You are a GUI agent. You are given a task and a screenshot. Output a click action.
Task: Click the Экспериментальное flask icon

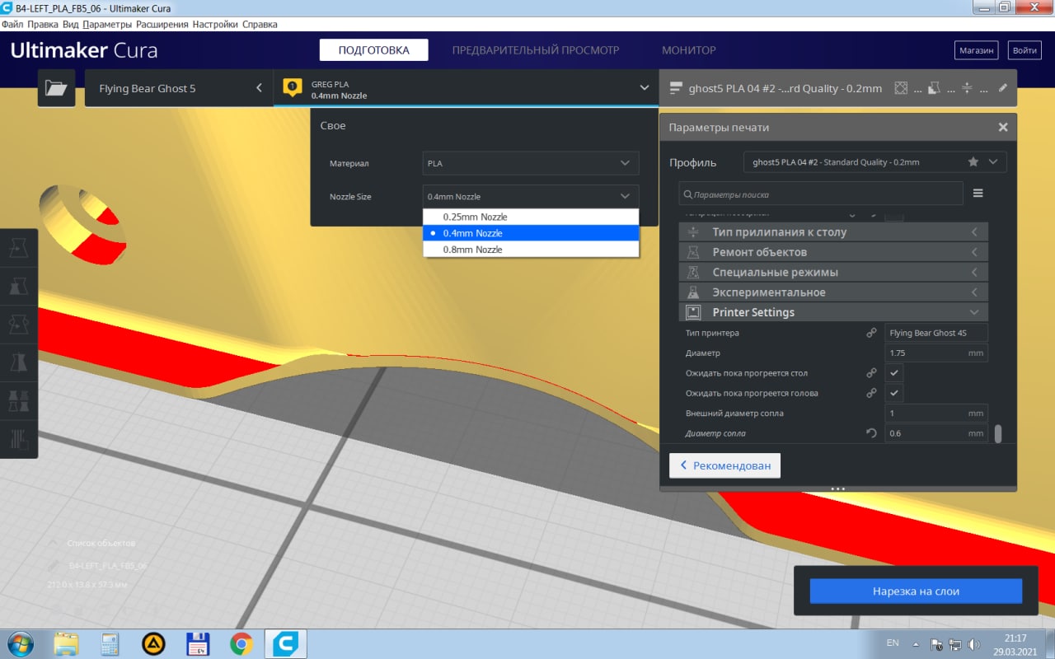coord(693,292)
